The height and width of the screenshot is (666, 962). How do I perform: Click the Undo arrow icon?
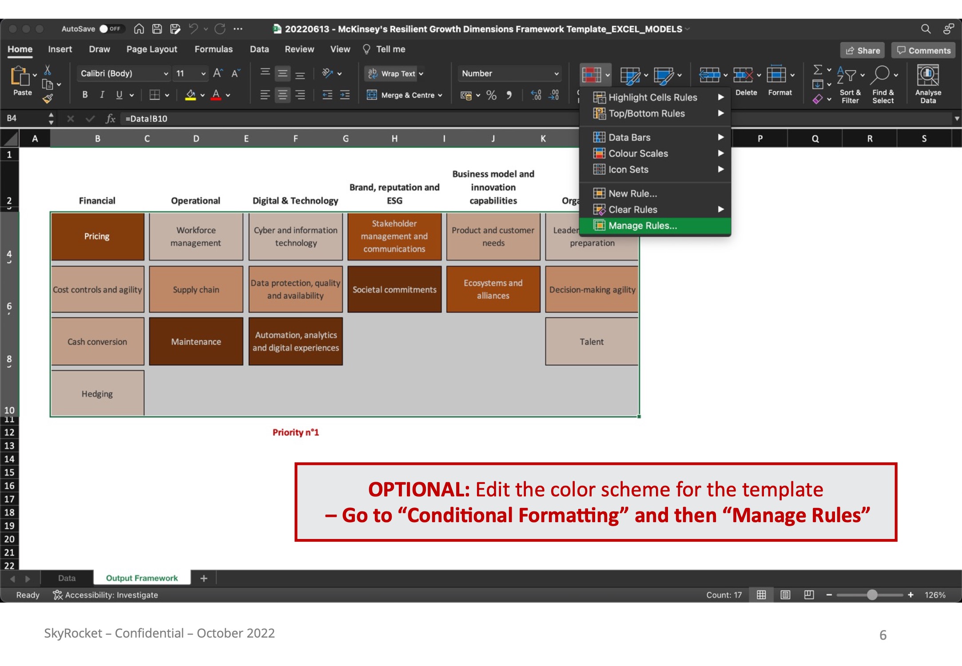193,29
